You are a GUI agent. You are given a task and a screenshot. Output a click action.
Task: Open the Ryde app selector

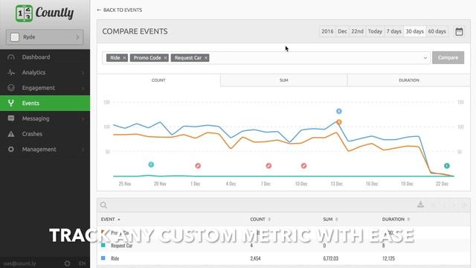[45, 37]
